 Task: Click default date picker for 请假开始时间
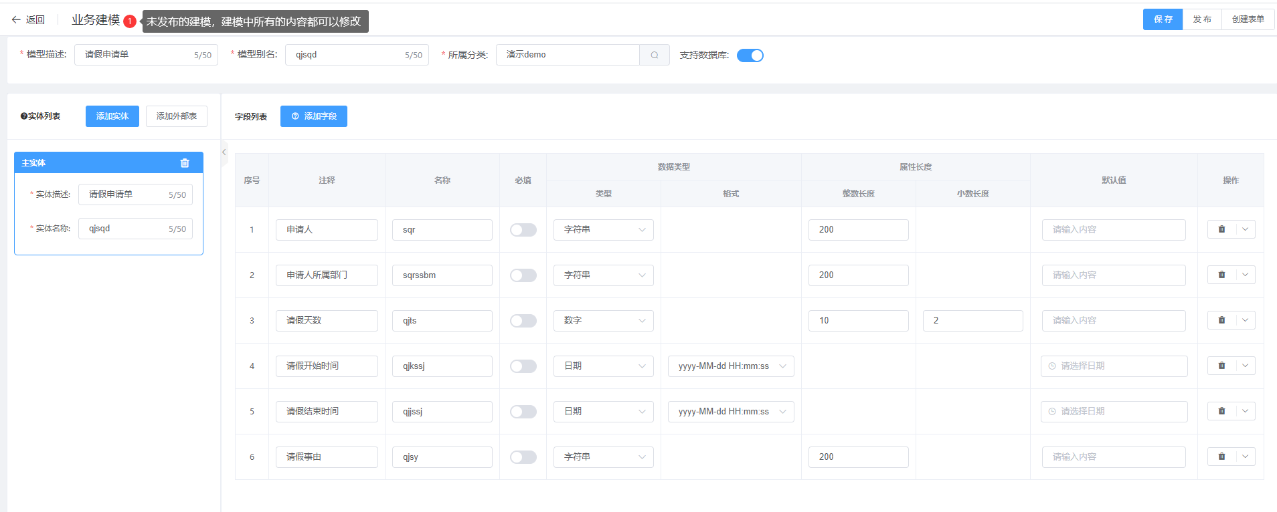point(1114,366)
